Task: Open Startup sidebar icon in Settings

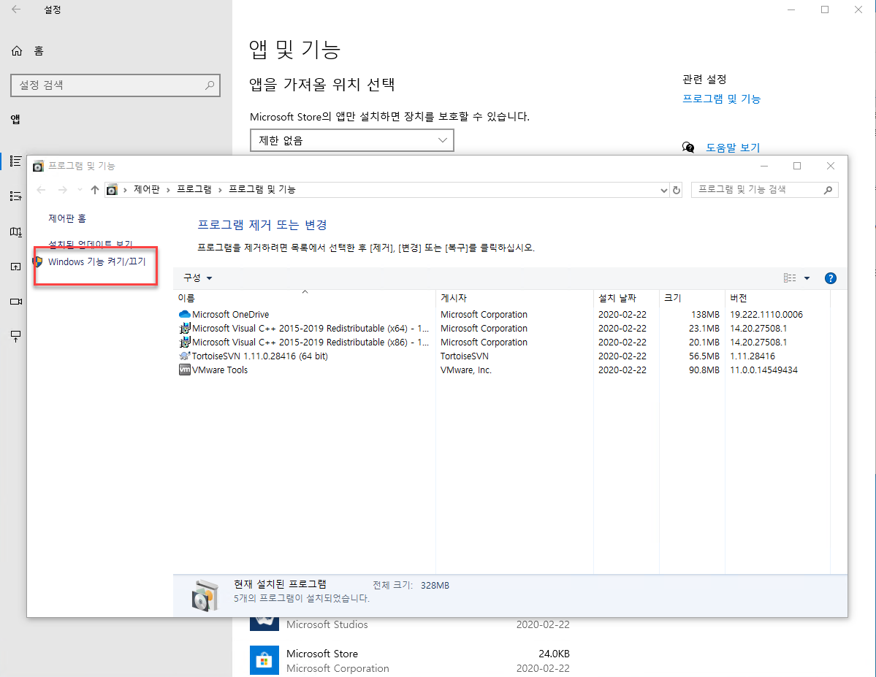Action: click(x=15, y=336)
